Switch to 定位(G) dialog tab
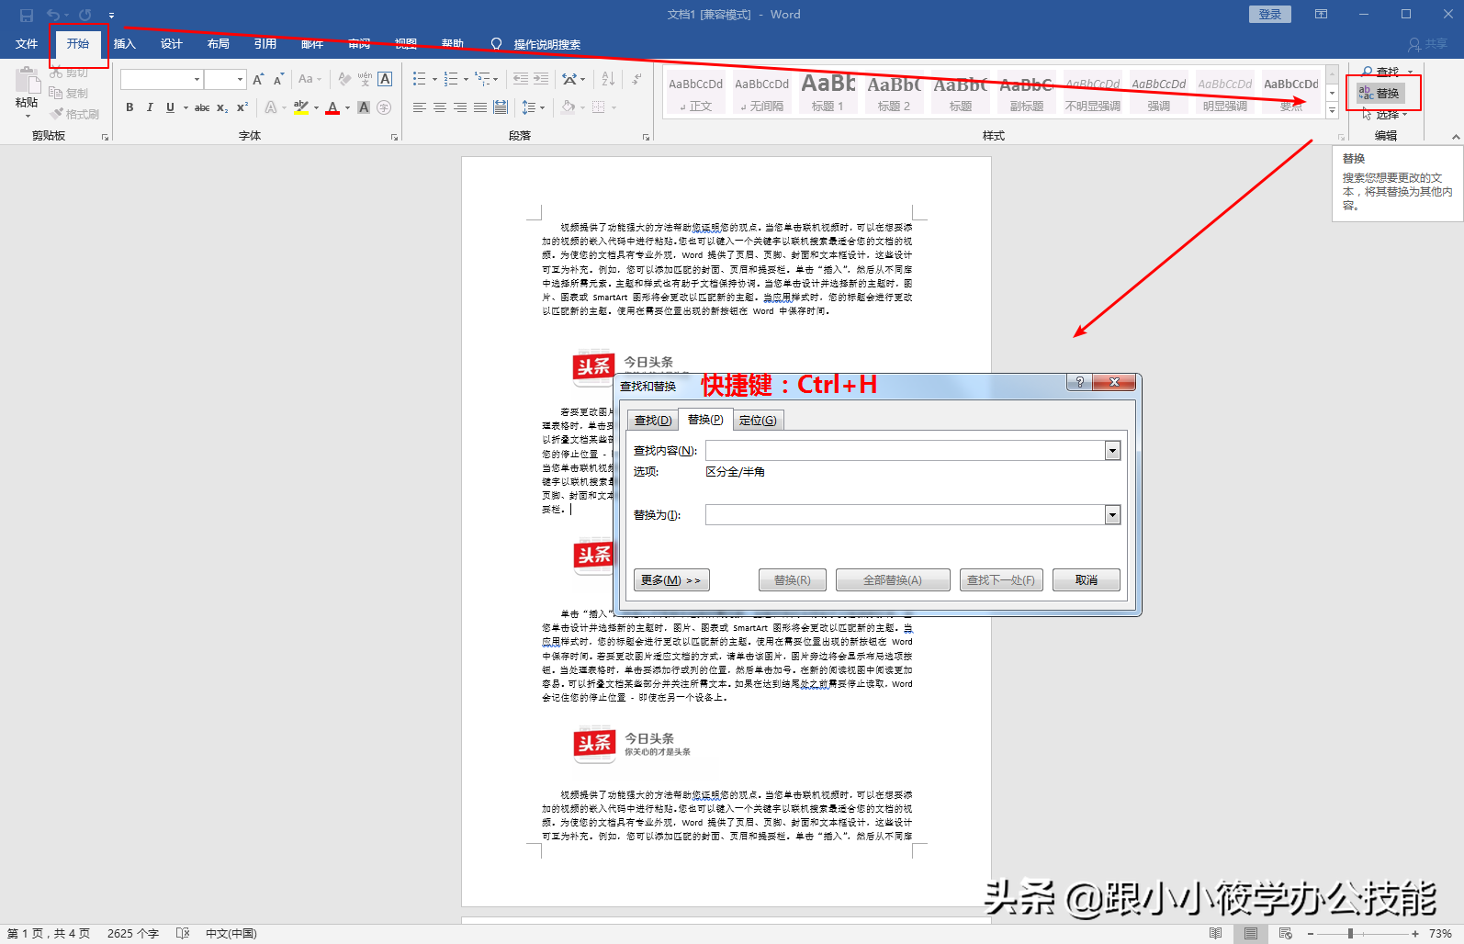The width and height of the screenshot is (1464, 944). point(758,421)
